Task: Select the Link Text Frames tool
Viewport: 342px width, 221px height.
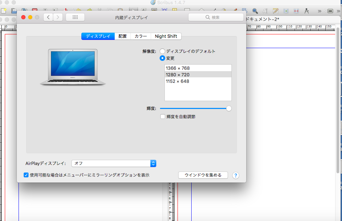Action: 286,11
